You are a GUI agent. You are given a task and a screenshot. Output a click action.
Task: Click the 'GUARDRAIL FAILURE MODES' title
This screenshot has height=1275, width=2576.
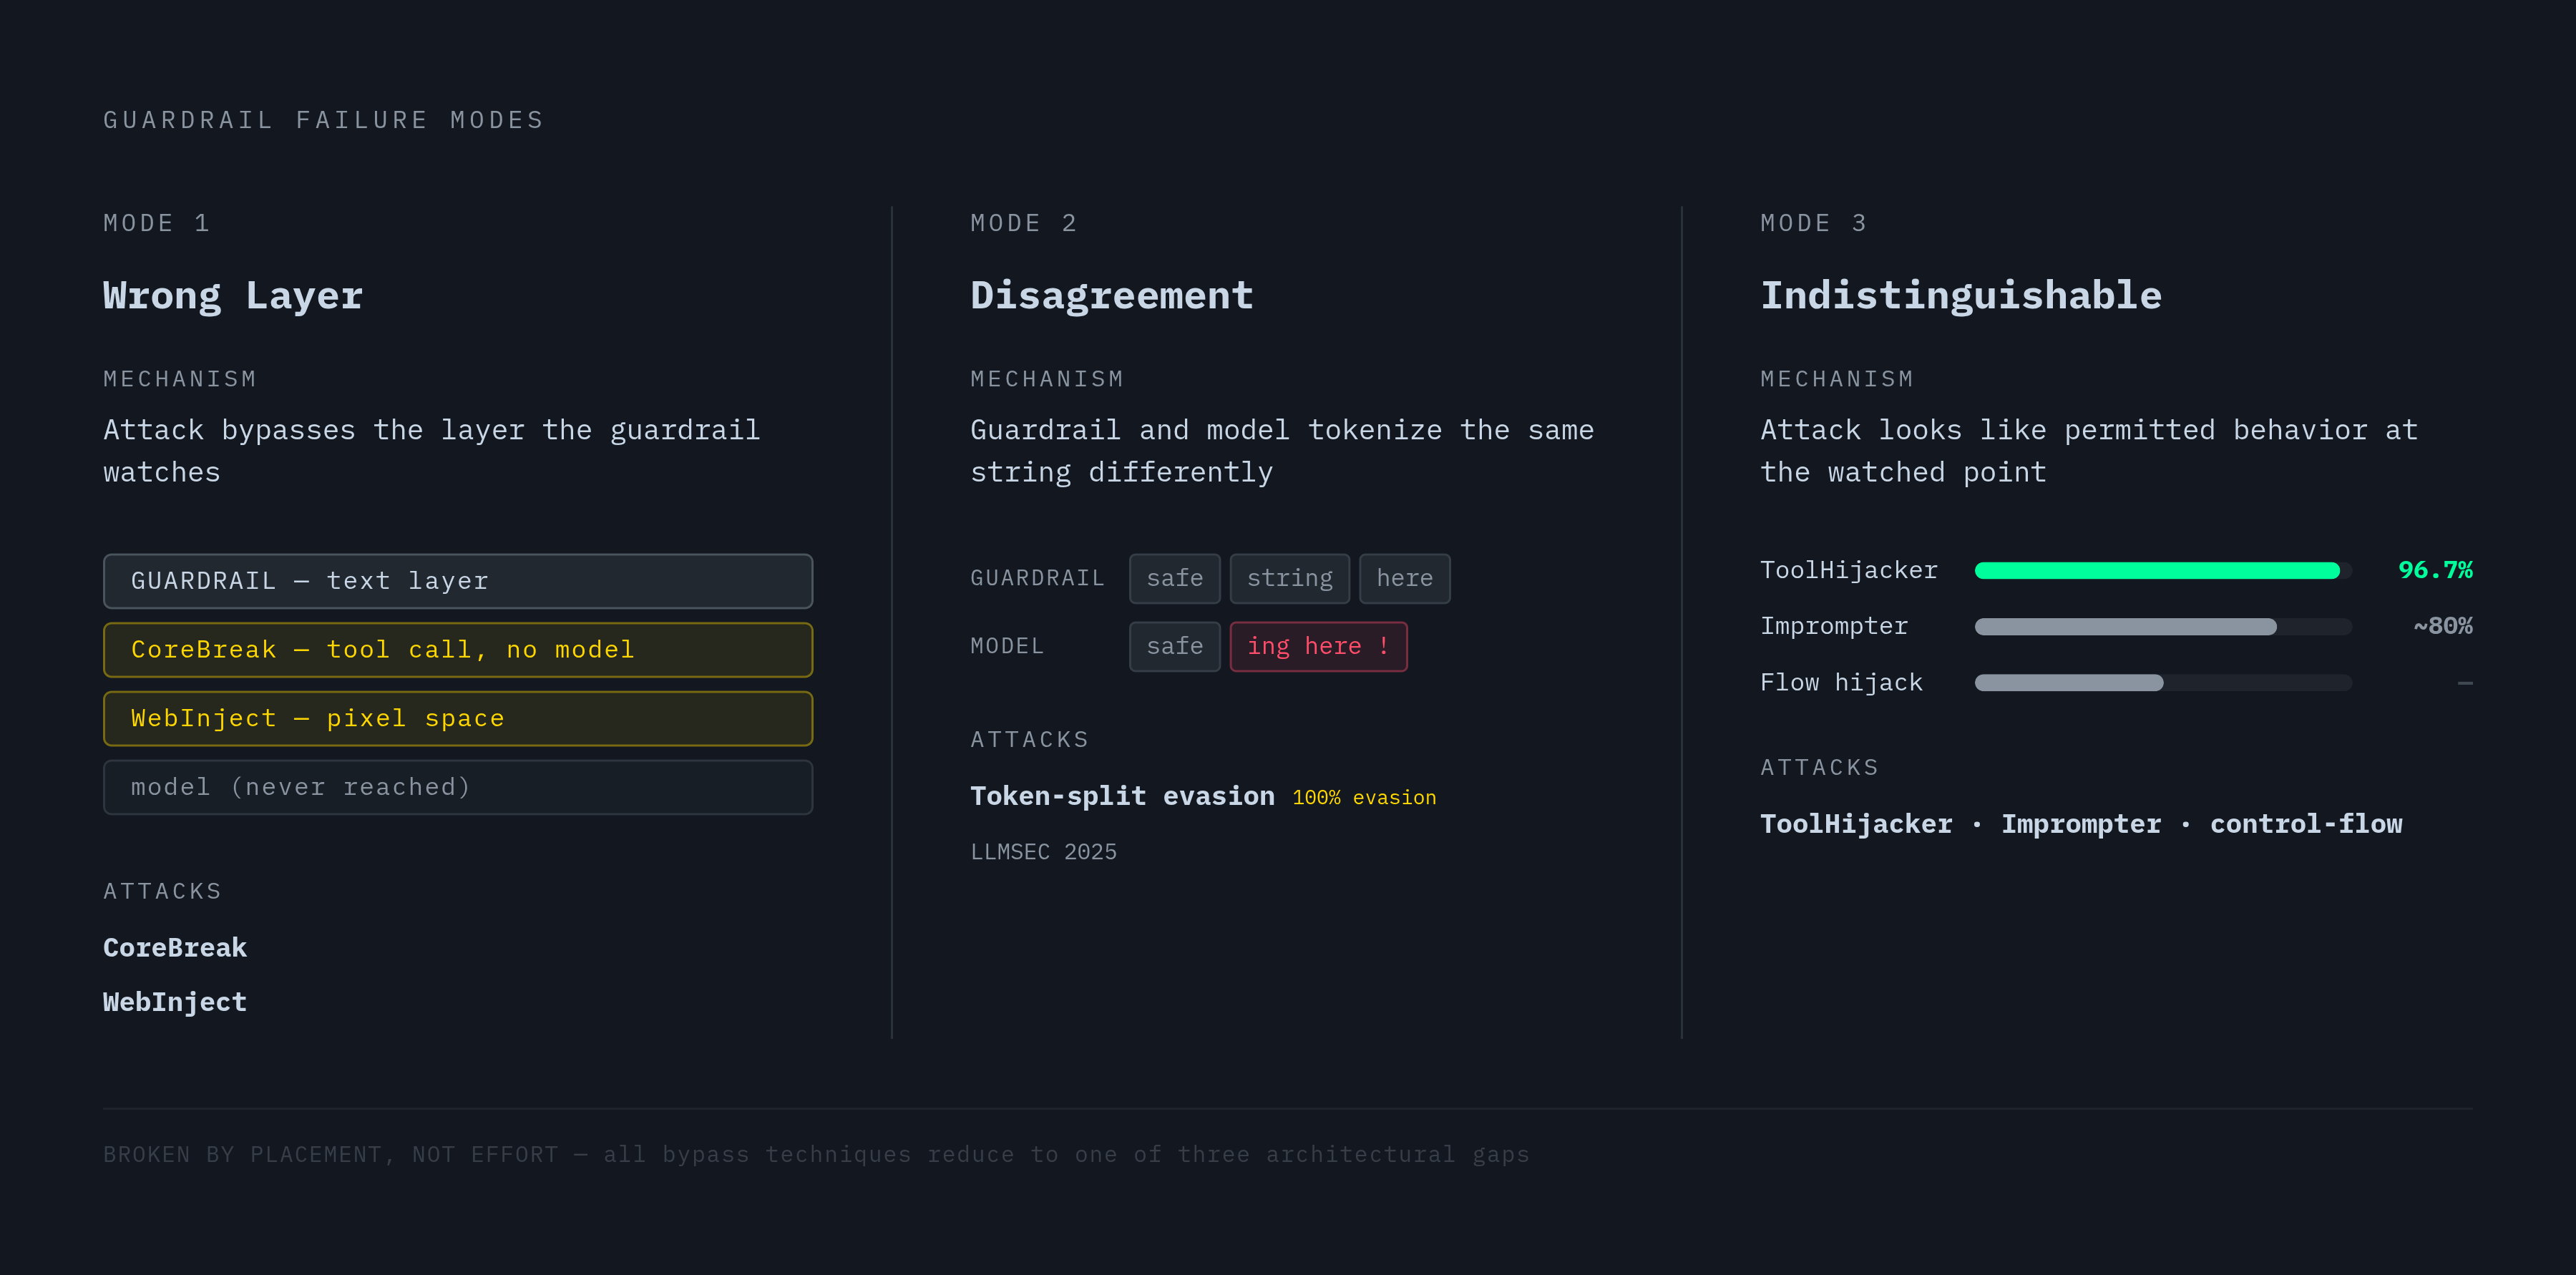(324, 120)
